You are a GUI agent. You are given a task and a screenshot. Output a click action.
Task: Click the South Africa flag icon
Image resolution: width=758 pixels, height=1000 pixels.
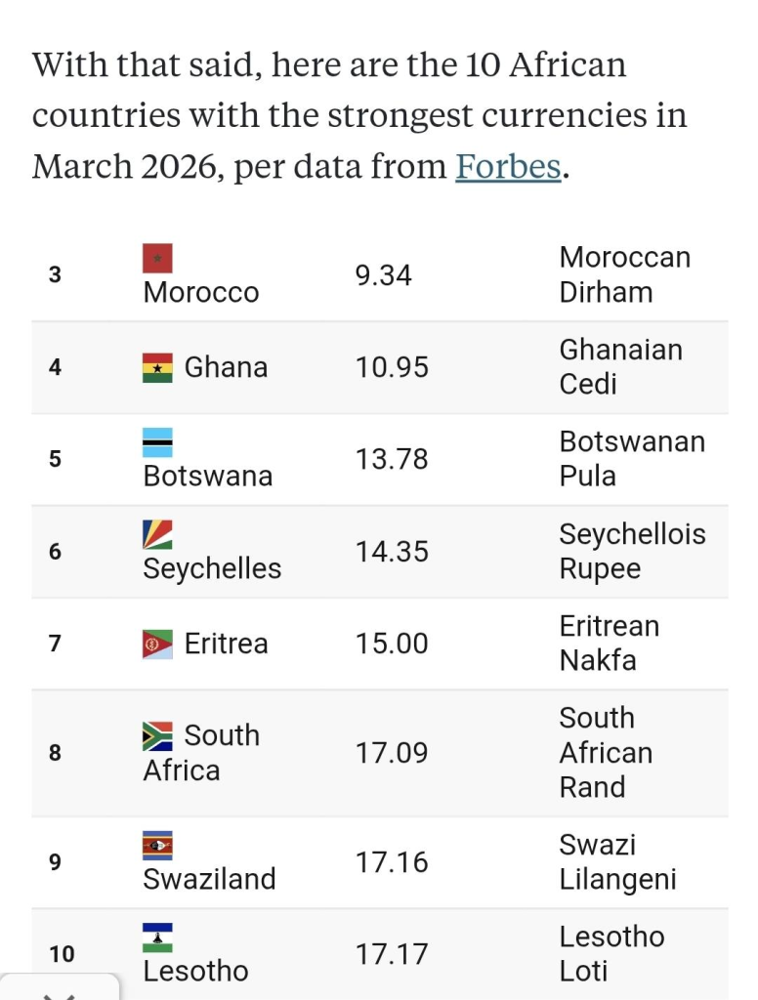[157, 736]
